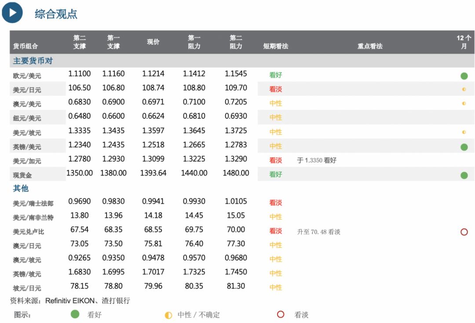Click the red 看淡 view in 美元/日元 row
Viewport: 475px width, 323px height.
(x=276, y=89)
